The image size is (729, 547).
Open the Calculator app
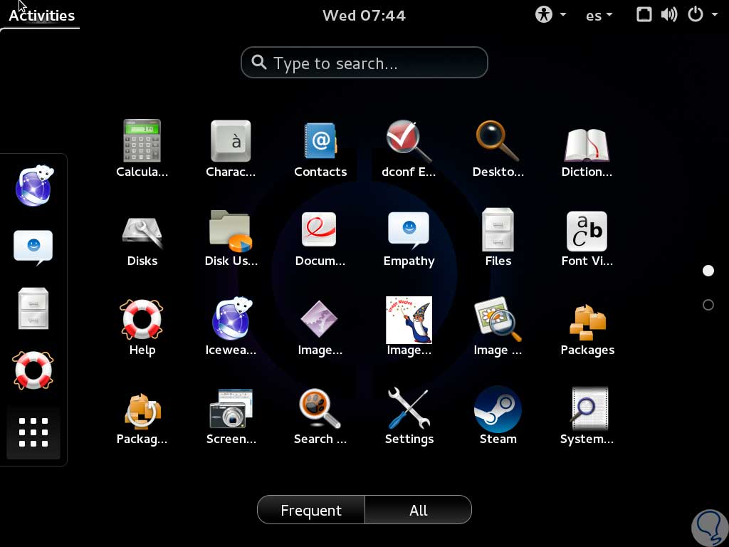coord(142,148)
